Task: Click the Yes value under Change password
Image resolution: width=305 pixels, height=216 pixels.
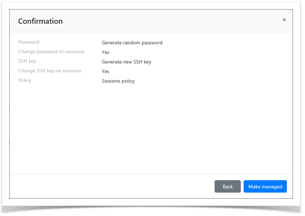Action: pos(105,52)
